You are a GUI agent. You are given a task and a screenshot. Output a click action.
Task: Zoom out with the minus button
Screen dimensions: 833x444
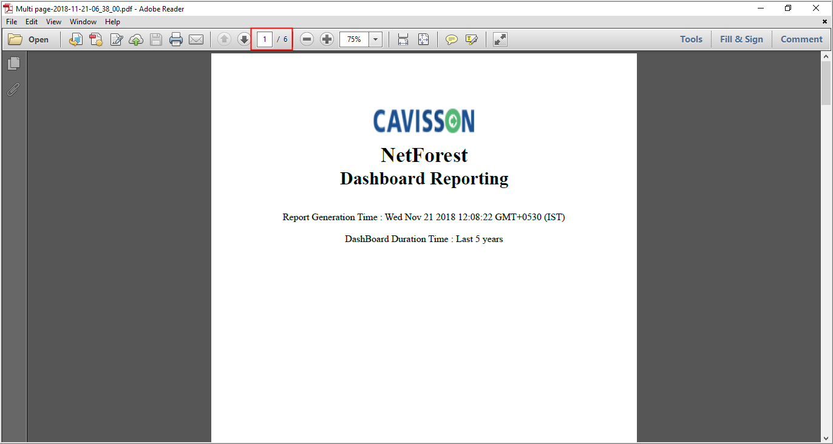(x=307, y=39)
